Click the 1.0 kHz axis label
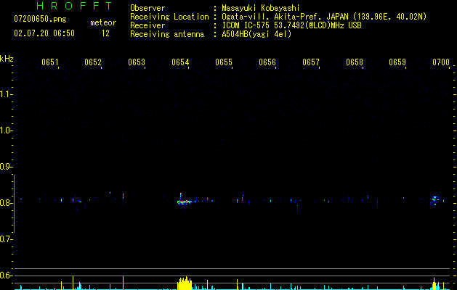 click(x=6, y=130)
